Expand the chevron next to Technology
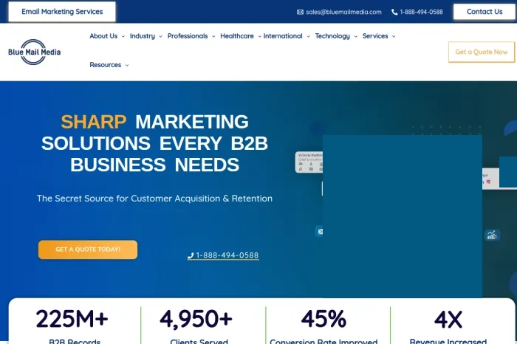 pyautogui.click(x=356, y=37)
